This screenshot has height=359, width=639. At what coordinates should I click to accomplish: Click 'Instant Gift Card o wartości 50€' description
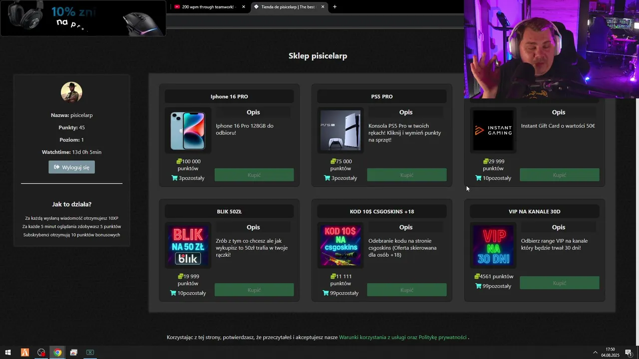pyautogui.click(x=558, y=126)
